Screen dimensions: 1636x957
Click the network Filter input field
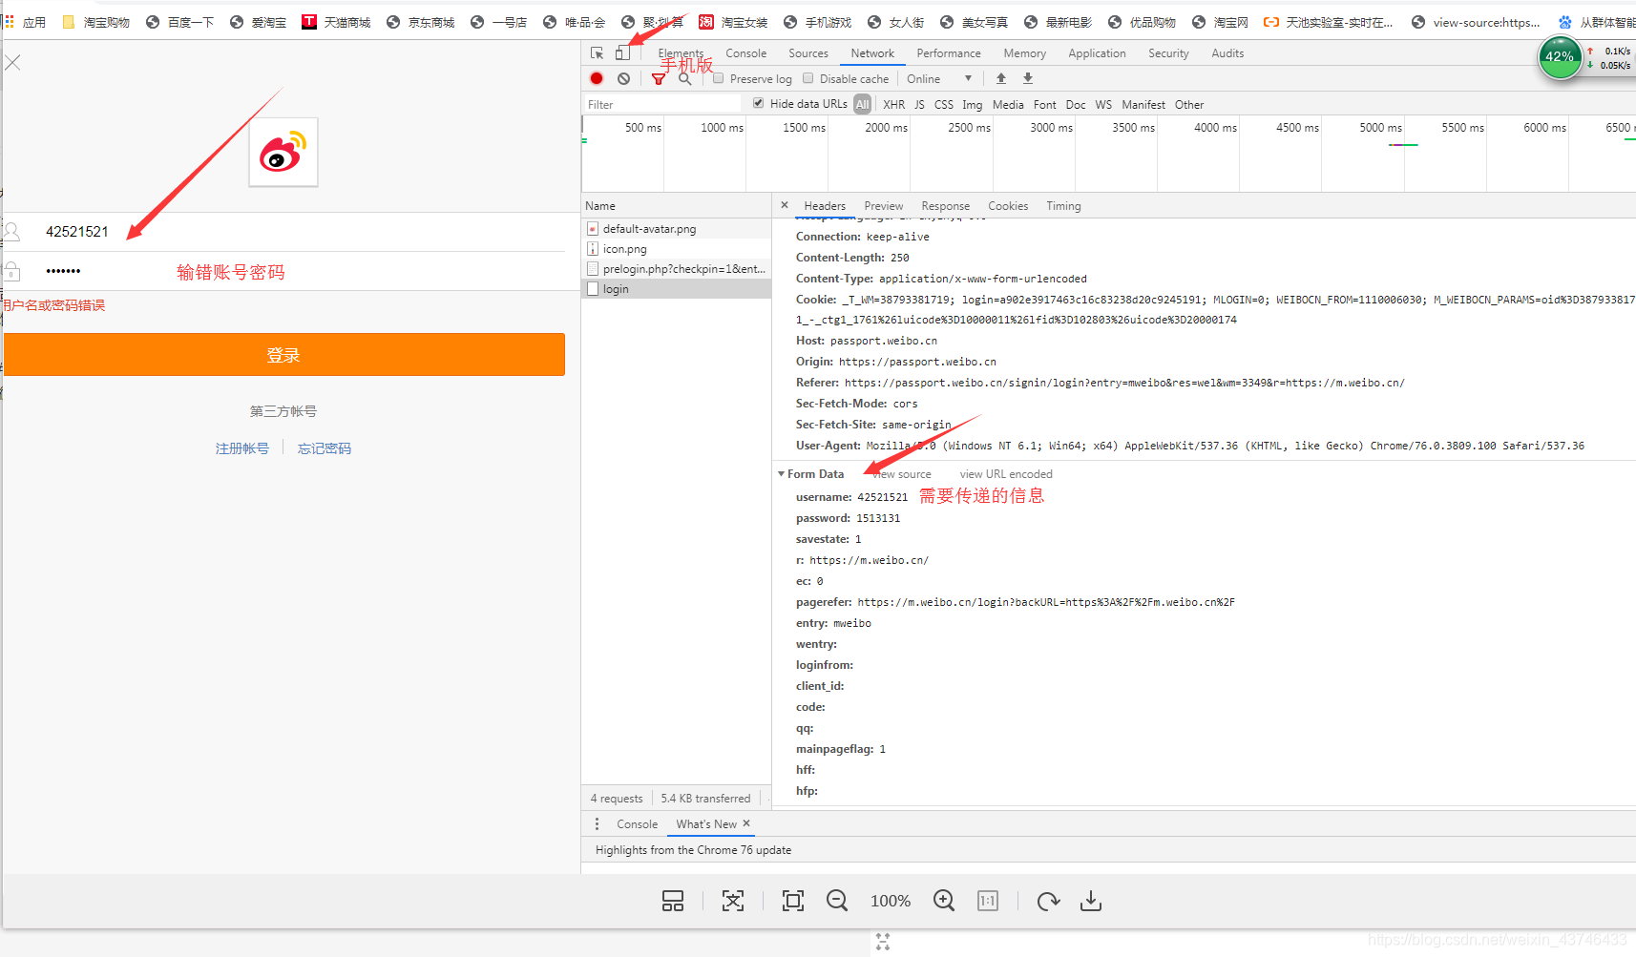662,104
